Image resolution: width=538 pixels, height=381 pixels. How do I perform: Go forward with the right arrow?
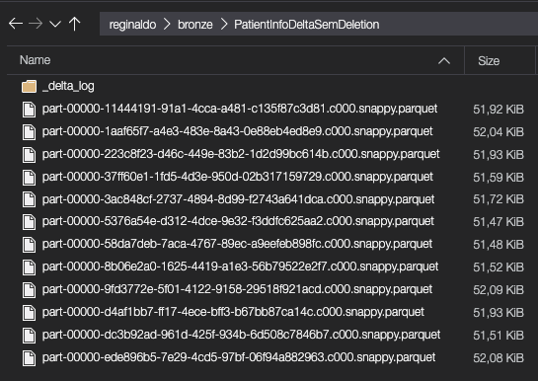(36, 24)
